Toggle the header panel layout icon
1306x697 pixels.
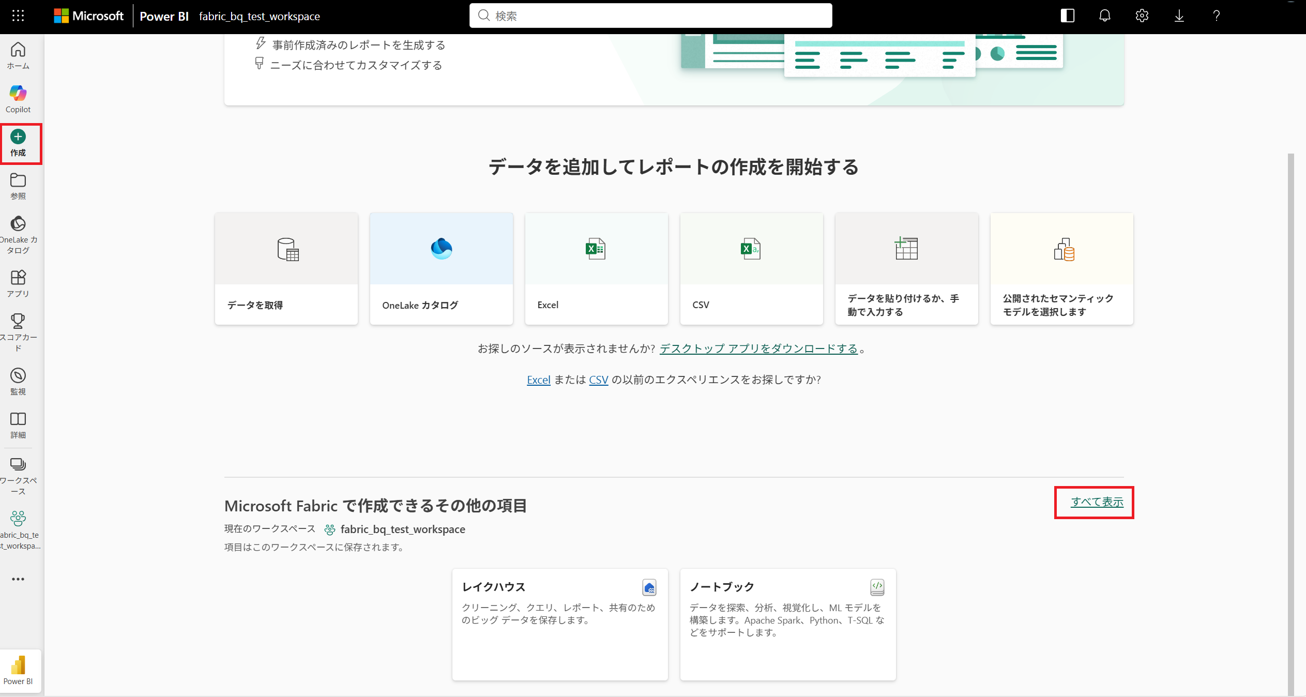point(1067,16)
